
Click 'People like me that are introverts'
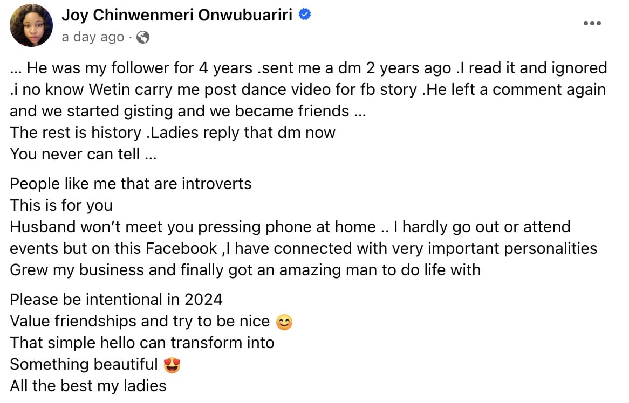[131, 184]
